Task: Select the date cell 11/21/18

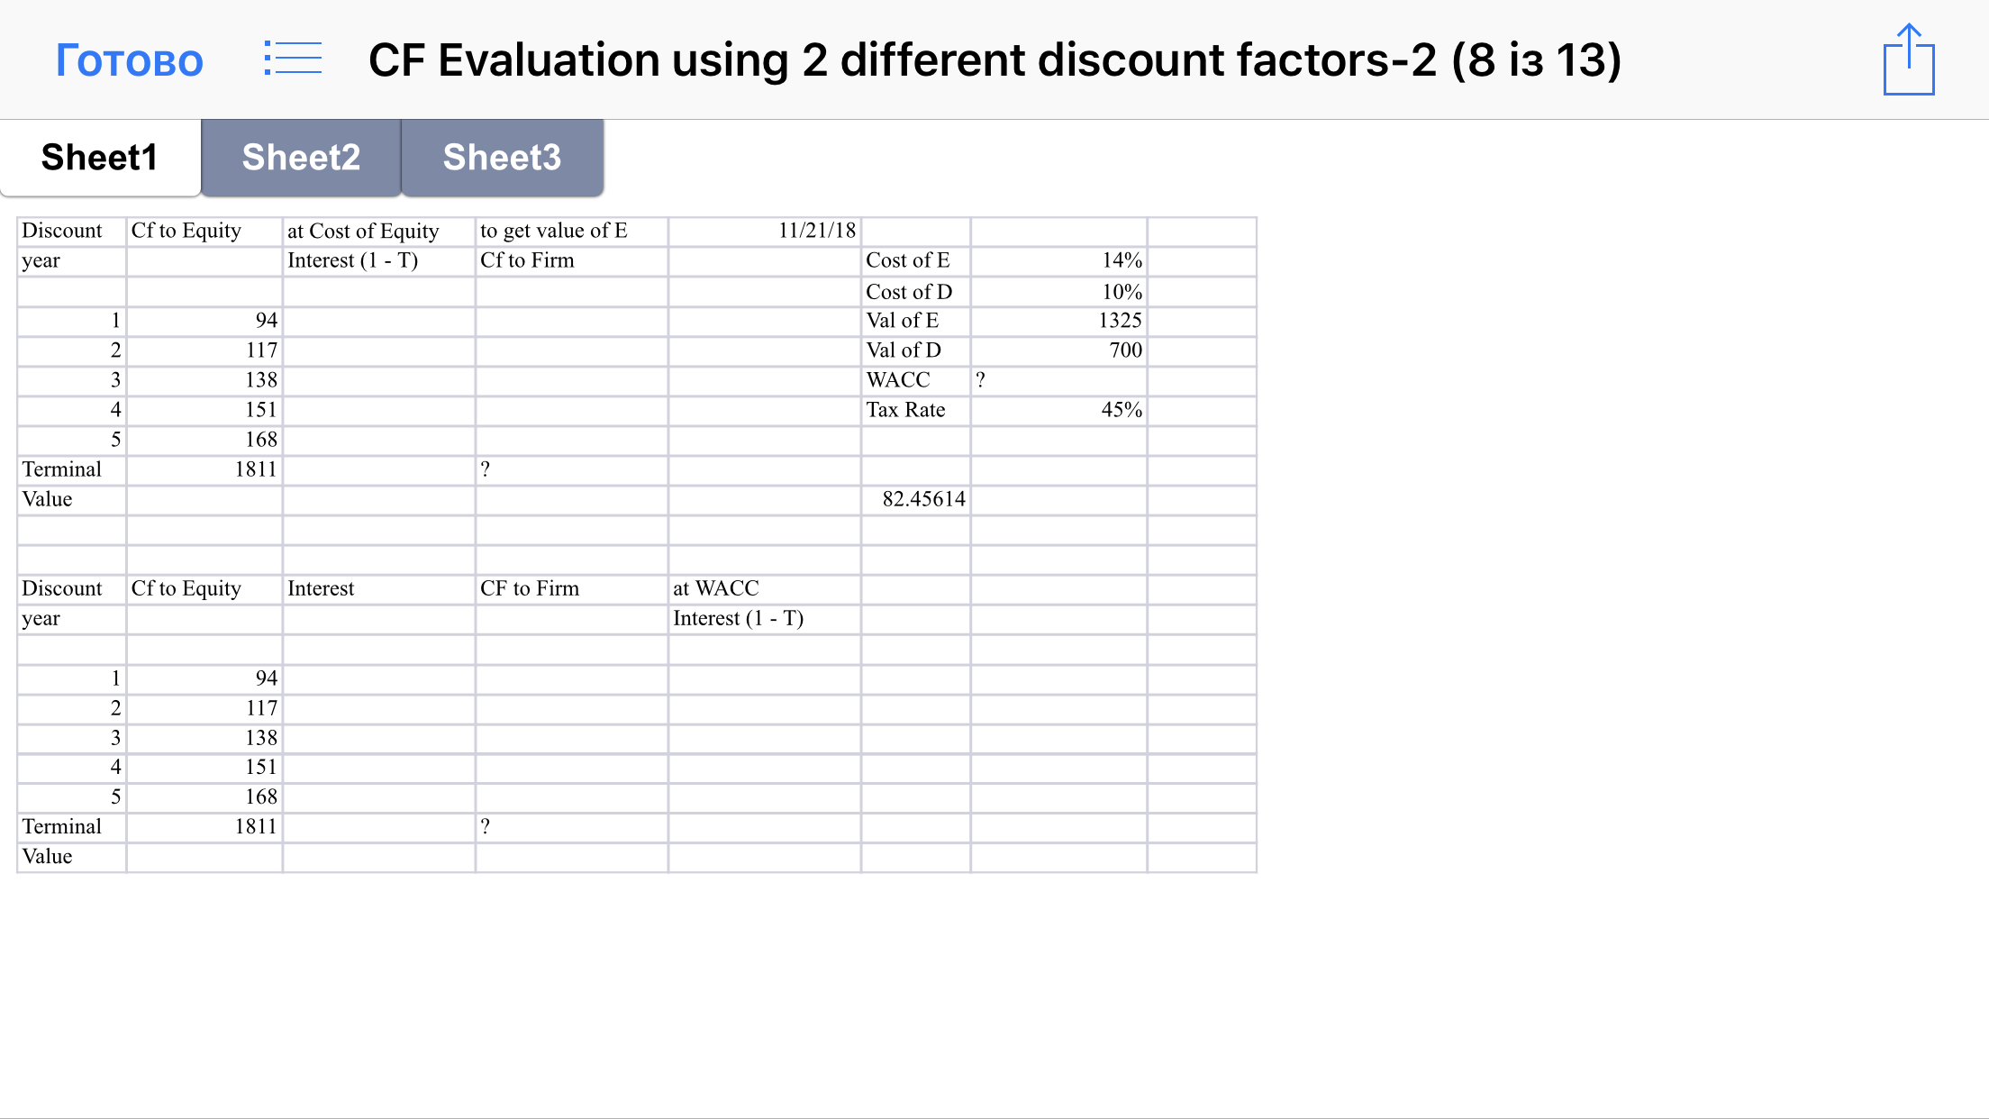Action: tap(764, 232)
